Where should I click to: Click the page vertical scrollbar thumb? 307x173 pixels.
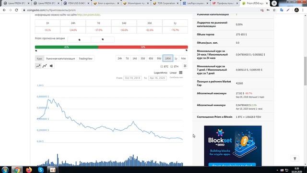[x=305, y=71]
